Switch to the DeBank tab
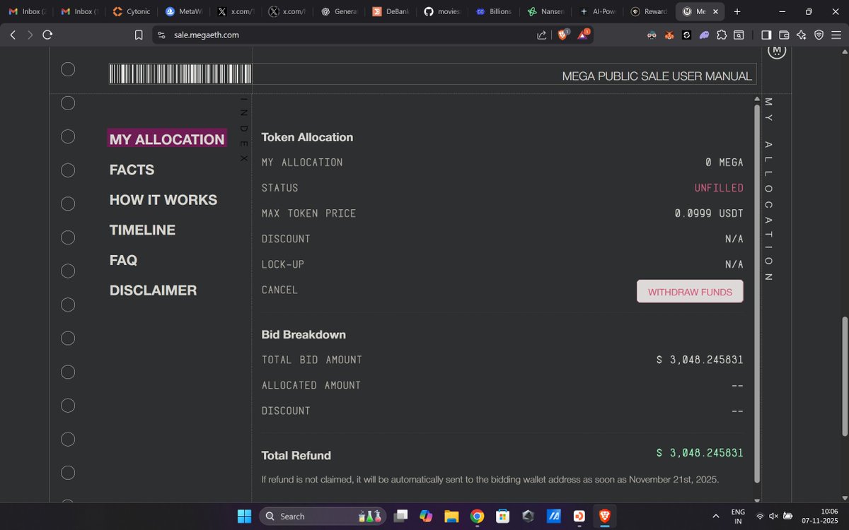Screen dimensions: 849x530 tap(391, 11)
